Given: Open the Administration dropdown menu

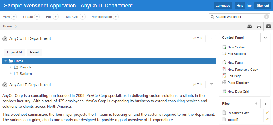Looking at the screenshot, I should point(116,17).
